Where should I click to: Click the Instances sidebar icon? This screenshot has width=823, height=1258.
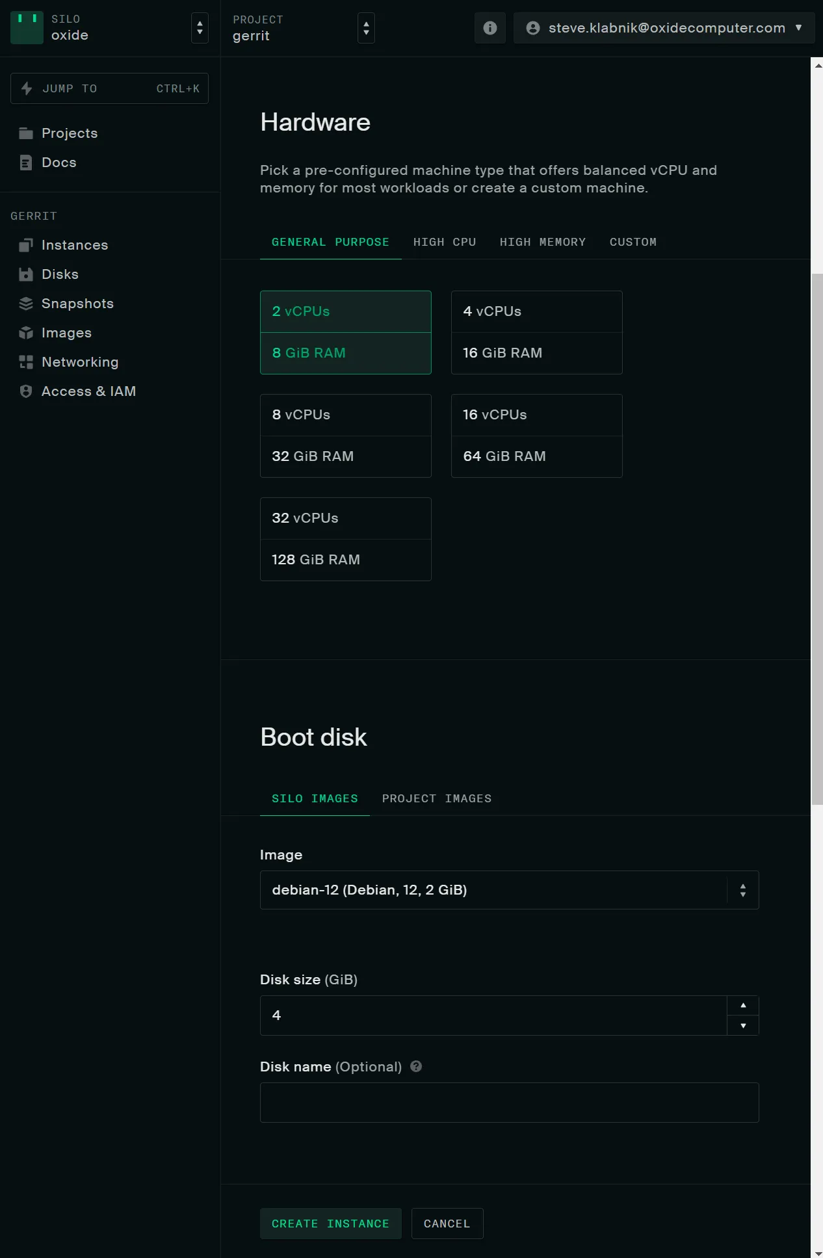26,245
